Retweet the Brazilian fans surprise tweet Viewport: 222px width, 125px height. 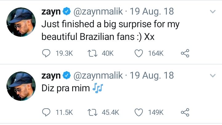tap(90, 54)
